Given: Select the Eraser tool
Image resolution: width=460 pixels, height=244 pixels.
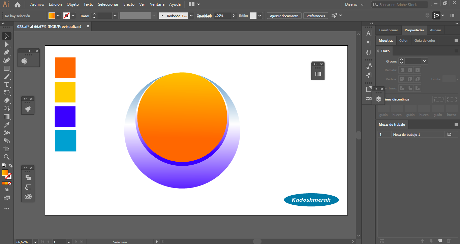Looking at the screenshot, I should (x=7, y=100).
